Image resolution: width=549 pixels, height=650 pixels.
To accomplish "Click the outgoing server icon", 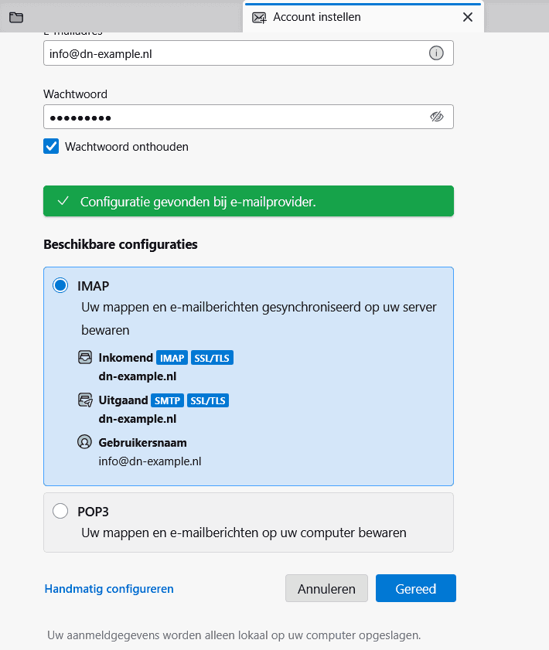I will point(85,400).
